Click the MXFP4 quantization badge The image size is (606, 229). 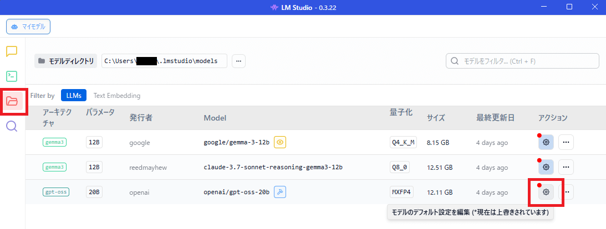[401, 191]
